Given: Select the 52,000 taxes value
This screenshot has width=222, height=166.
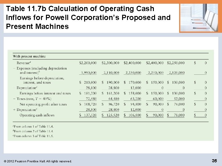Looking at the screenshot, I should click(179, 99).
